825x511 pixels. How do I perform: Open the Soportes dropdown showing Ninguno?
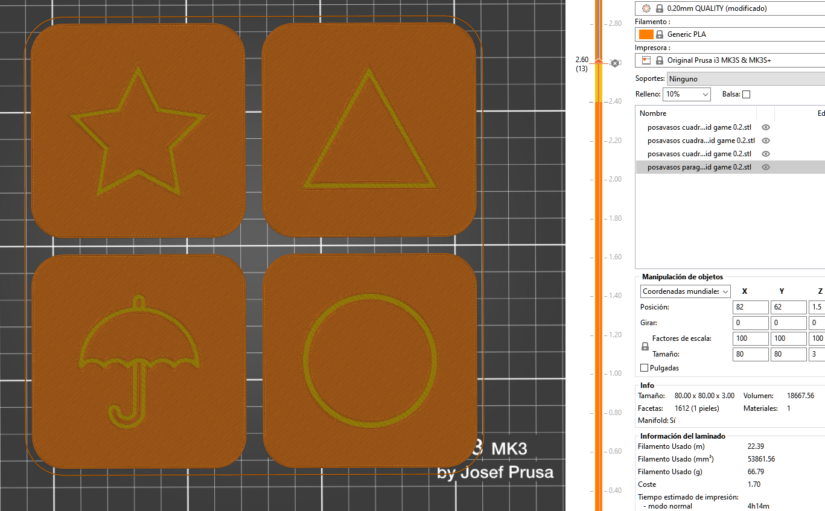745,79
